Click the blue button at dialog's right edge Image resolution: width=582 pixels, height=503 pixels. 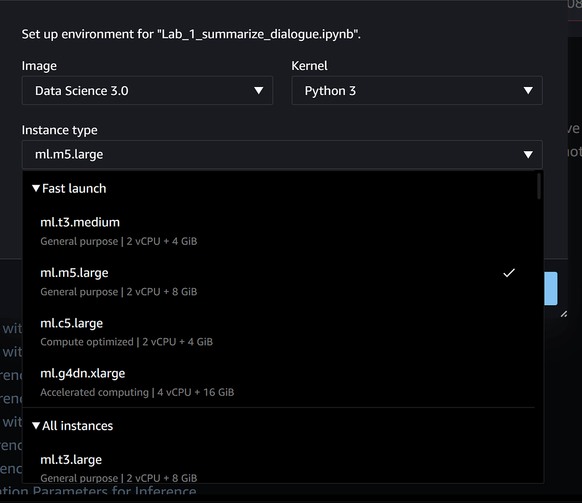pos(551,288)
